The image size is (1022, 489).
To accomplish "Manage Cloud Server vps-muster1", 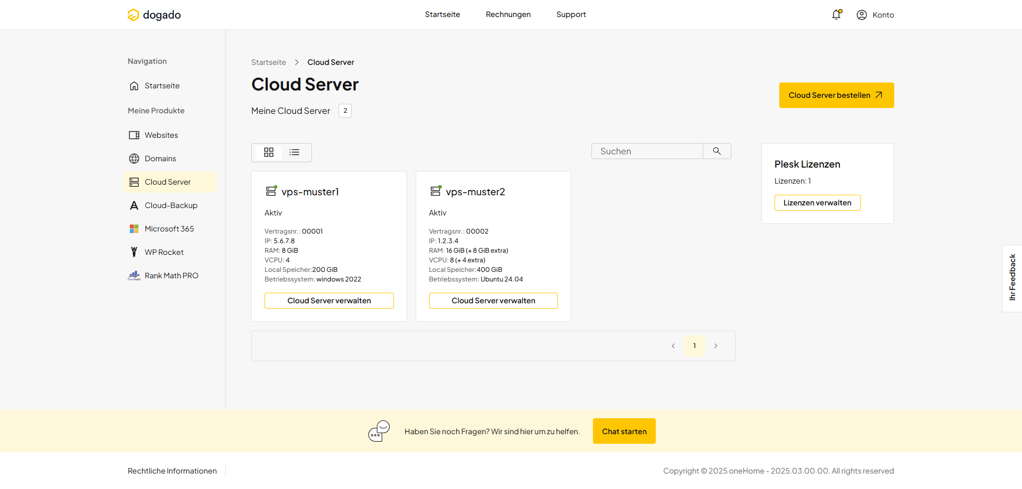I will tap(329, 301).
